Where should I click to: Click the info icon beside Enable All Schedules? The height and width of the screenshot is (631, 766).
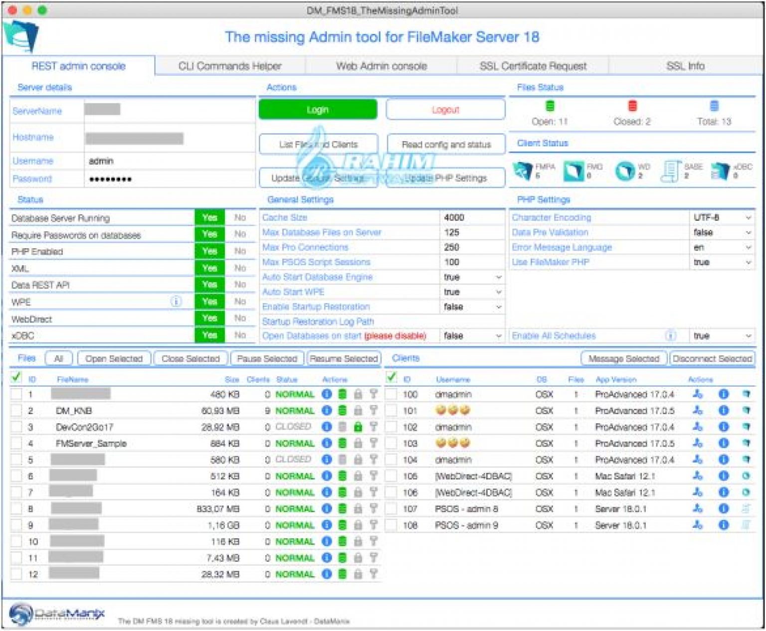671,335
